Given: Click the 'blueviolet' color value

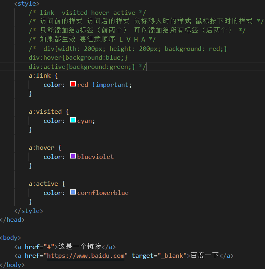Looking at the screenshot, I should (95, 157).
